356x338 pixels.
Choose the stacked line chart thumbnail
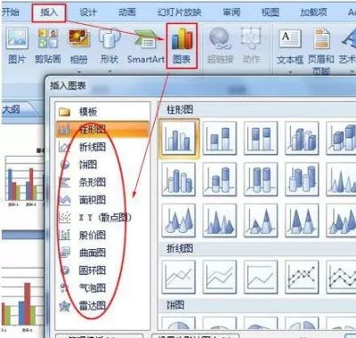tap(220, 277)
